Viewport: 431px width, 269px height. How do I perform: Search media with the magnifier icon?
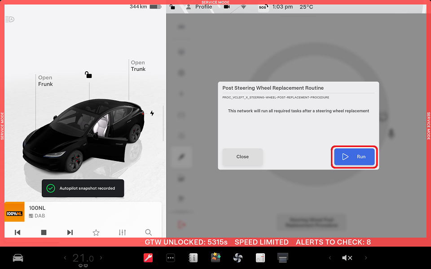[148, 232]
